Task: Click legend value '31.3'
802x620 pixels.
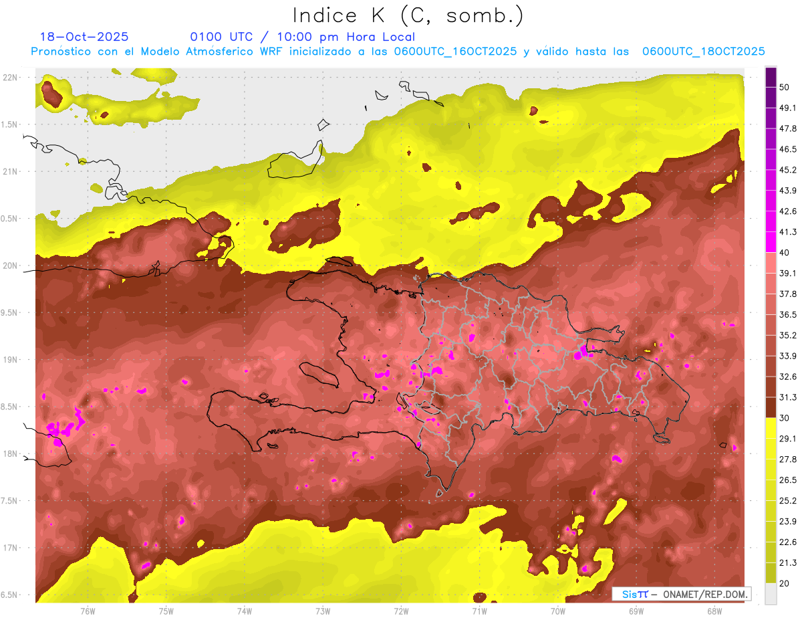Action: click(788, 397)
